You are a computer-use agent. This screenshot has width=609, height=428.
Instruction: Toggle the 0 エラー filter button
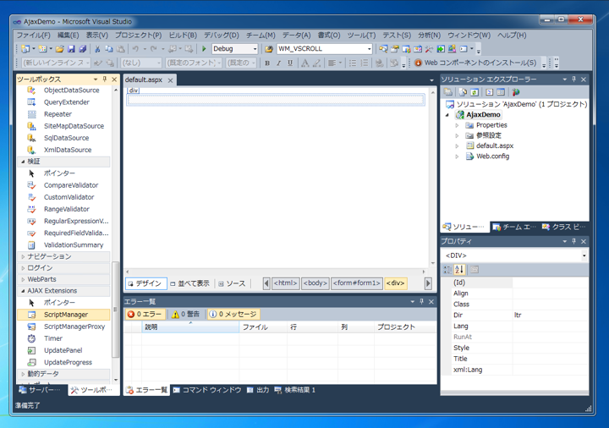[145, 314]
